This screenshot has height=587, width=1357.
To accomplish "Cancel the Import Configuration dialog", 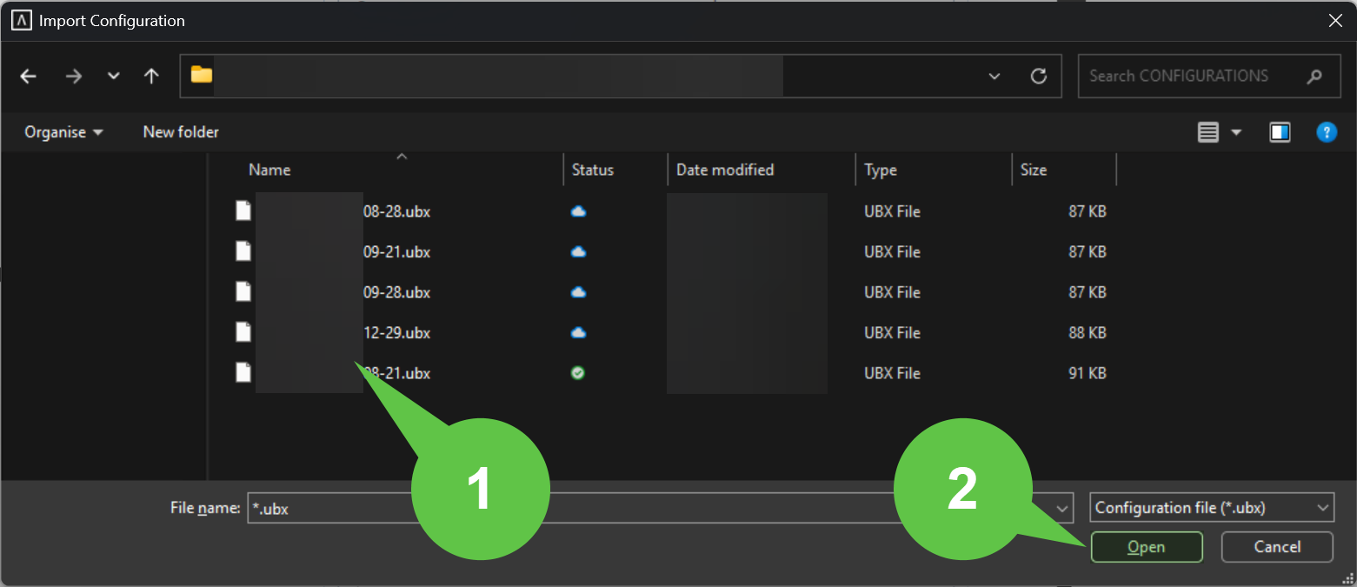I will click(1277, 547).
